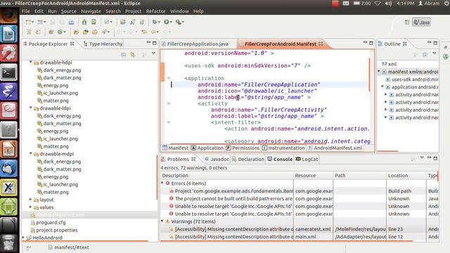Open the Java perspective button

[422, 22]
